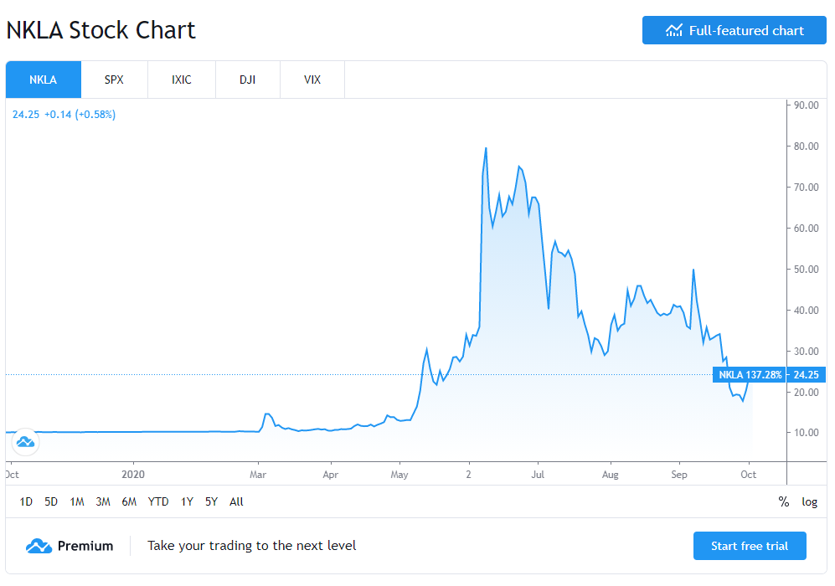Choose the 3M time range

(x=103, y=501)
